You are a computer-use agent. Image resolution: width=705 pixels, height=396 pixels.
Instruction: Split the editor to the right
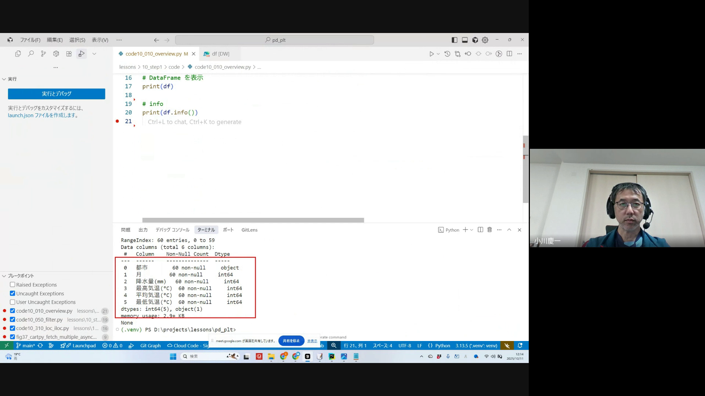point(509,54)
